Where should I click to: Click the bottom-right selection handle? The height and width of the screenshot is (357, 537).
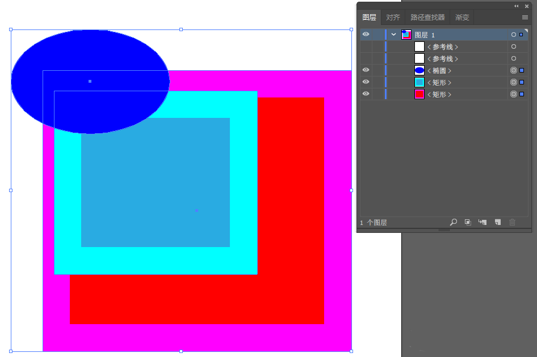(x=351, y=351)
